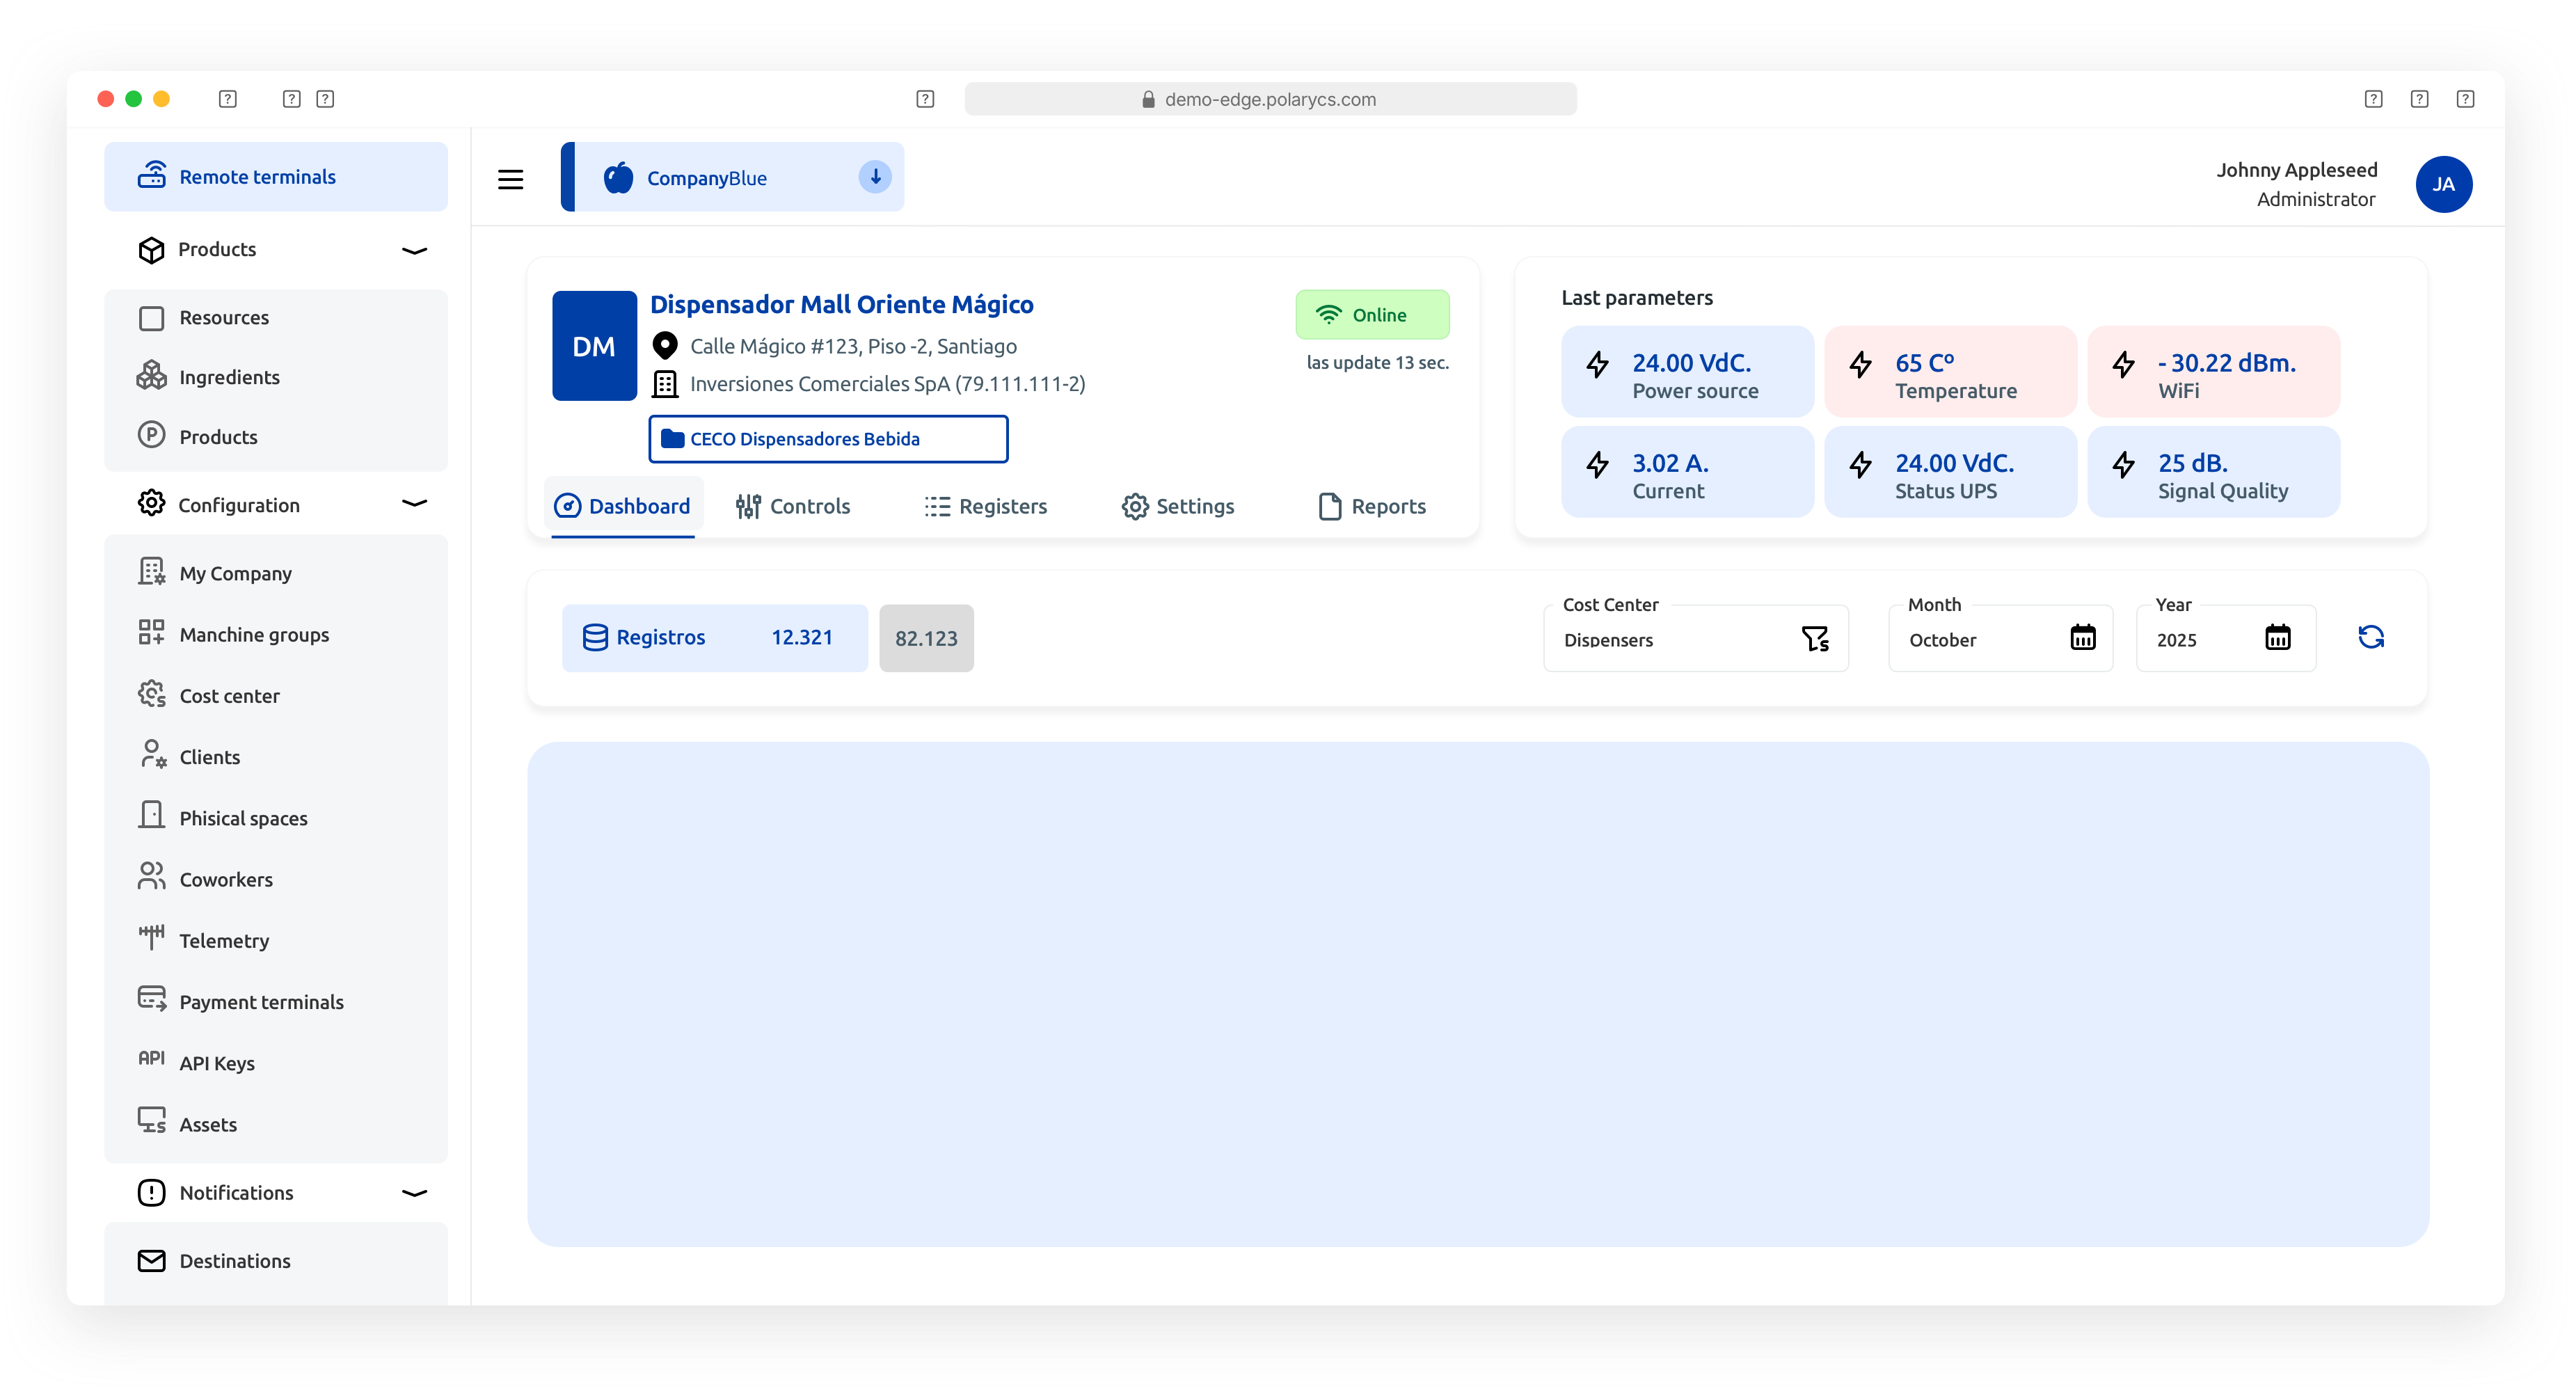
Task: Collapse the Notifications section chevron
Action: (x=414, y=1192)
